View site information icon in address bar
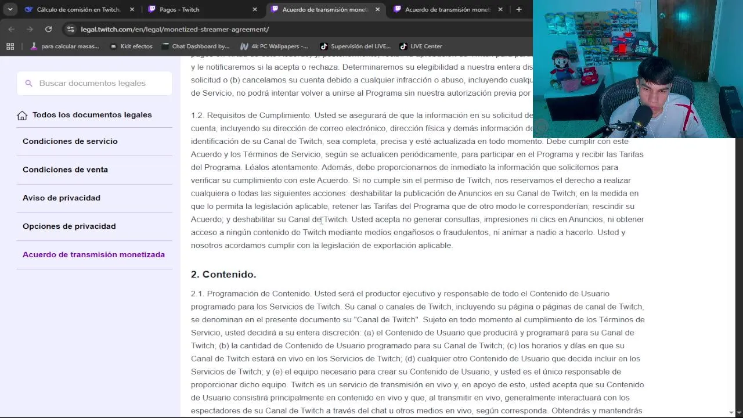Viewport: 743px width, 418px height. click(70, 29)
